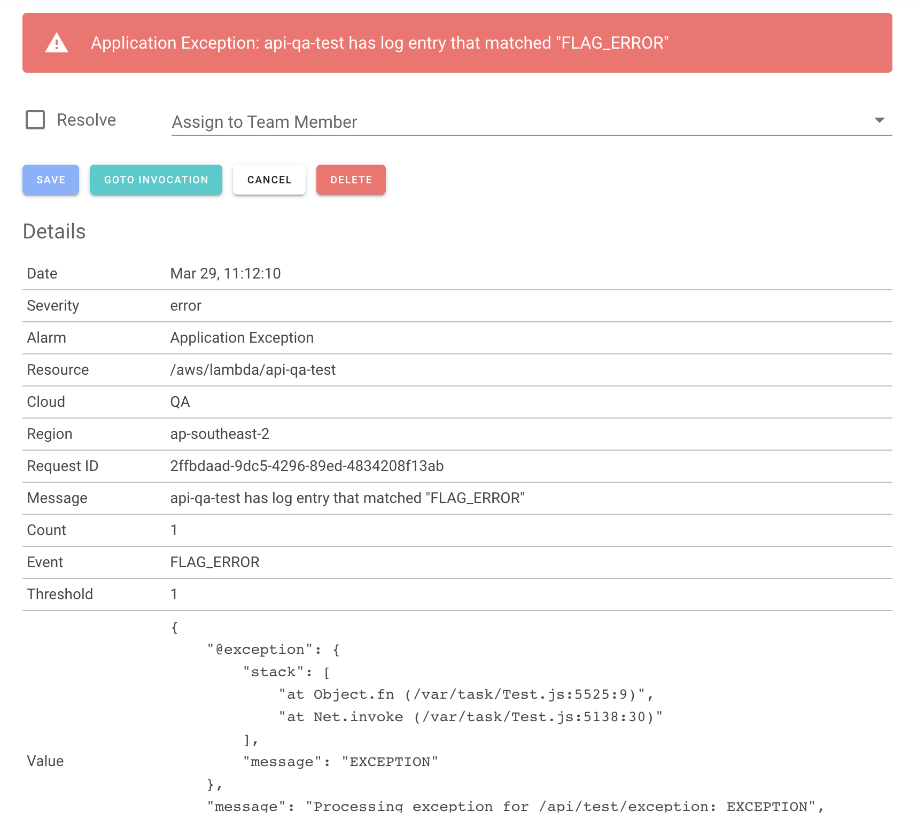Image resolution: width=917 pixels, height=835 pixels.
Task: Click the Details heading
Action: pos(54,231)
